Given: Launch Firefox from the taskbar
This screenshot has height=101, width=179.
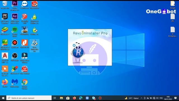Looking at the screenshot, I should point(74,98).
